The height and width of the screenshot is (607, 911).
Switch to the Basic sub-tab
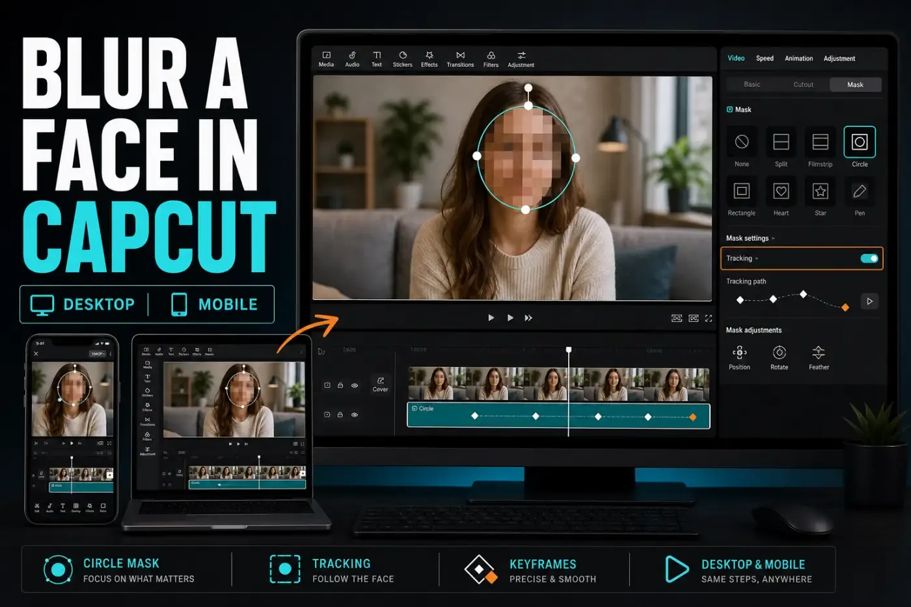(752, 85)
